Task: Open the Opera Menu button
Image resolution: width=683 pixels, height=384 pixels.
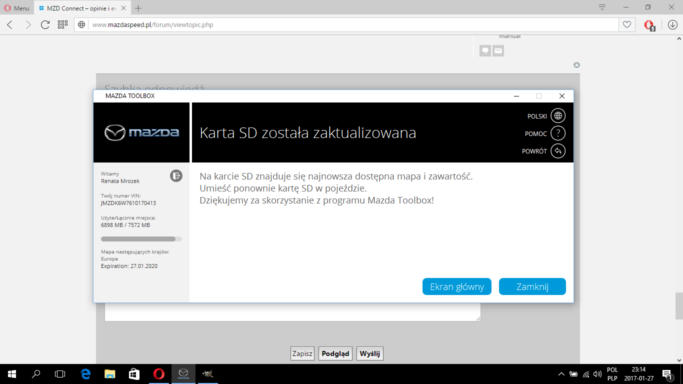Action: coord(17,8)
